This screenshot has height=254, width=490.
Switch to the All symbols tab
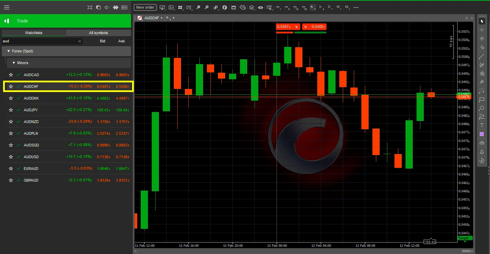pyautogui.click(x=98, y=33)
